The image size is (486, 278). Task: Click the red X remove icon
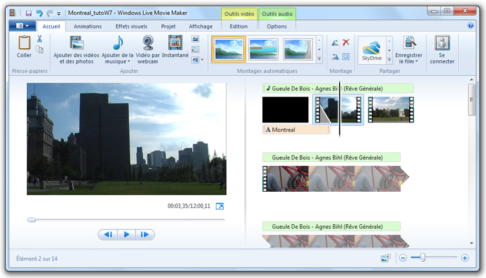tap(346, 42)
